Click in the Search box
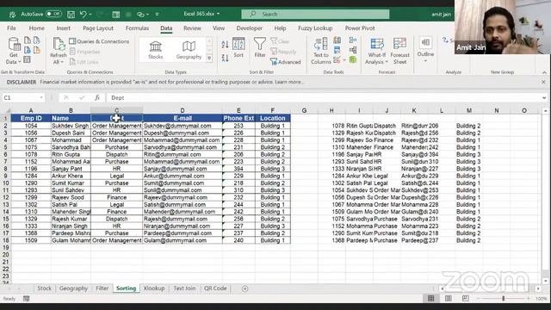The width and height of the screenshot is (551, 310). tap(315, 14)
